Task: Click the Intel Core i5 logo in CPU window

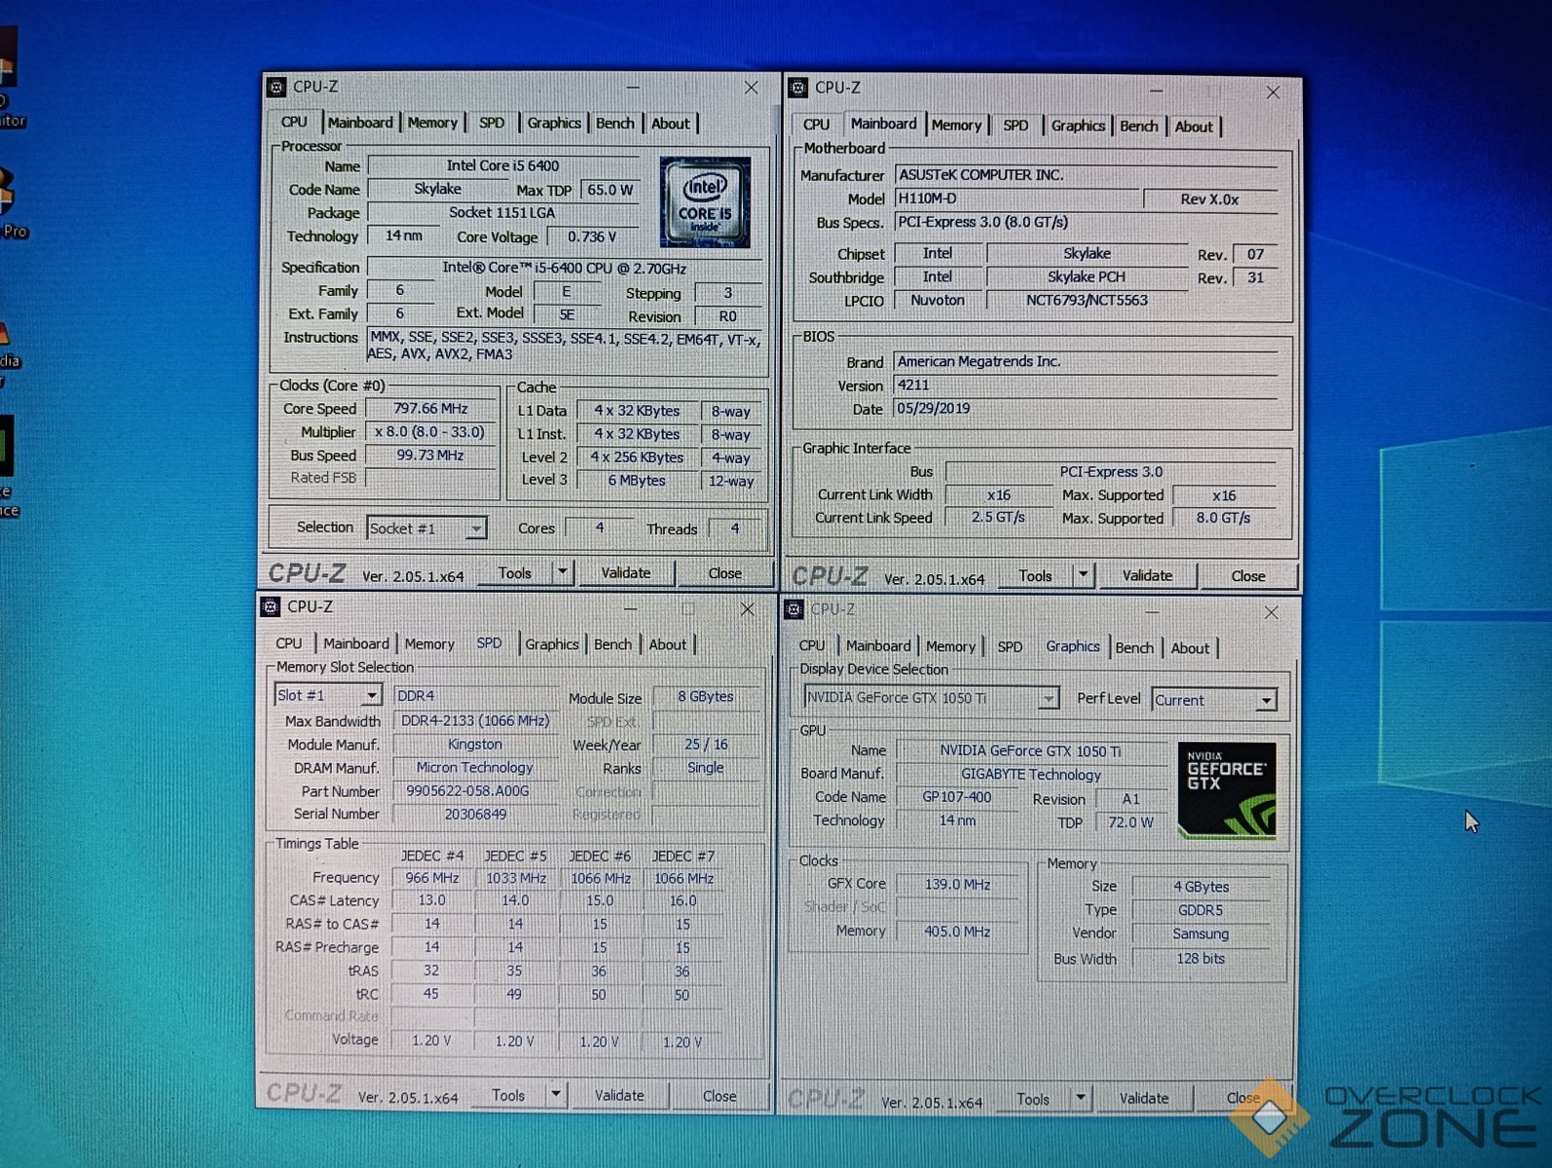Action: point(705,201)
